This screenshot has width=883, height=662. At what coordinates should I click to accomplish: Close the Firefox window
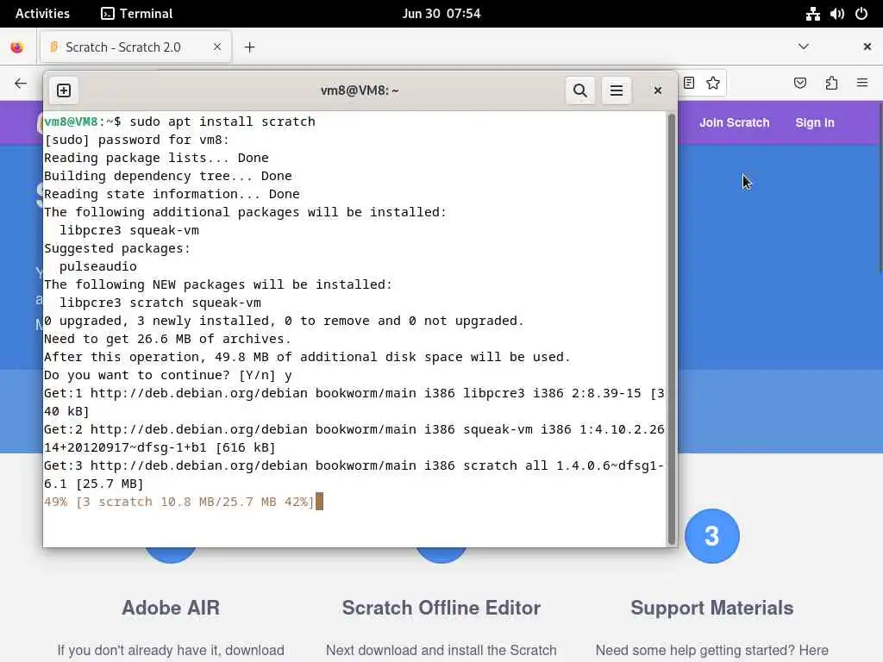867,47
